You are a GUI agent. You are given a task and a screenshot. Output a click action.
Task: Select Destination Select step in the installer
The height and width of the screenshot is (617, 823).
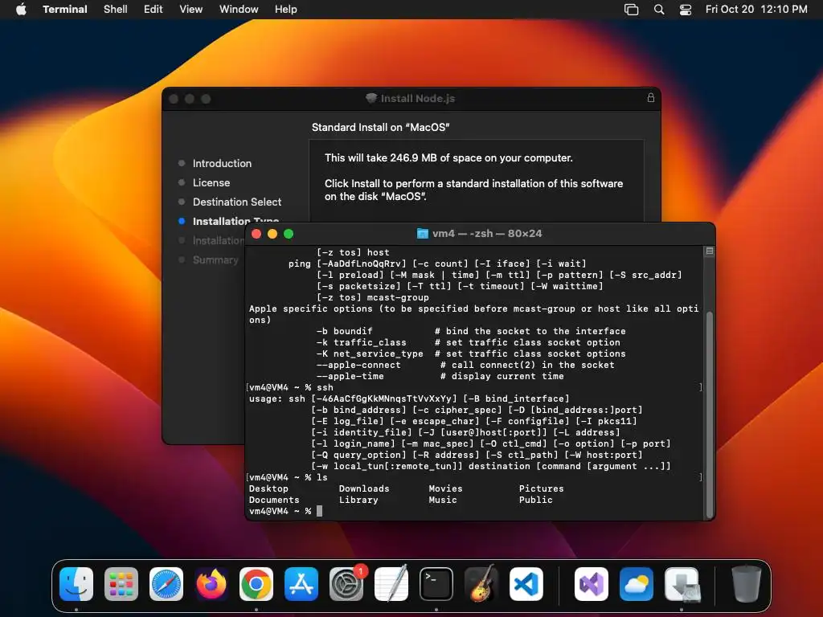pos(237,202)
